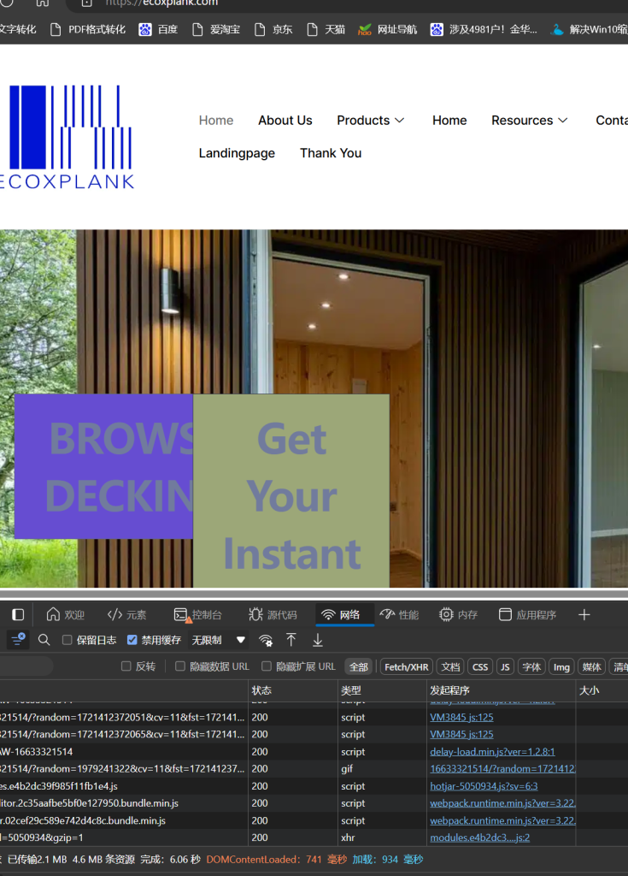
Task: Toggle the DevTools dock side icon
Action: click(18, 614)
